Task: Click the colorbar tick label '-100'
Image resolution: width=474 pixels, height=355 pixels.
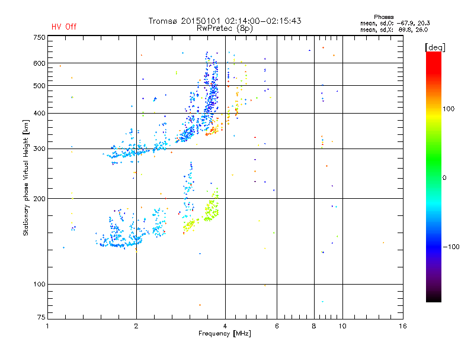Action: (x=451, y=247)
